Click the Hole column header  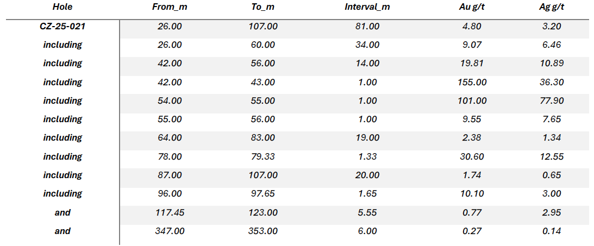pyautogui.click(x=62, y=7)
